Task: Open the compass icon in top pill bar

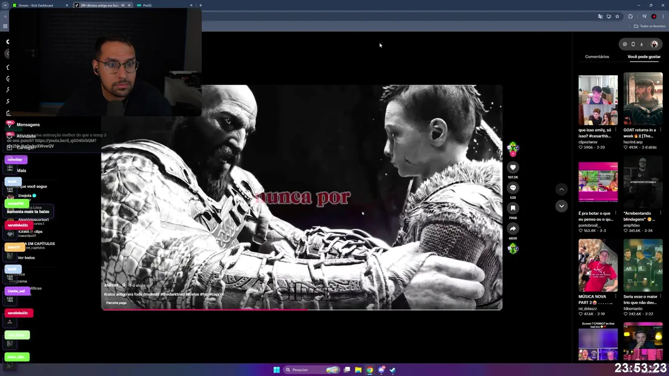Action: [x=625, y=44]
